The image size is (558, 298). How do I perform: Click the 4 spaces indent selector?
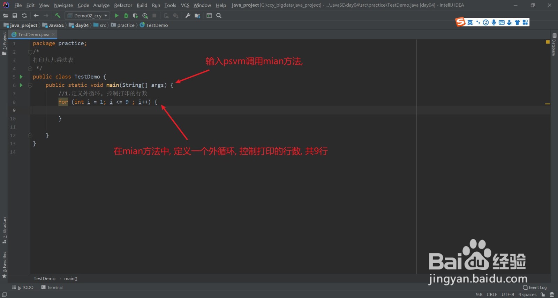click(527, 295)
